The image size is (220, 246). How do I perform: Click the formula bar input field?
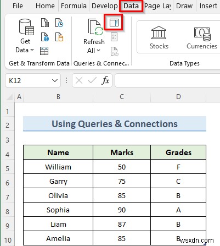[167, 80]
